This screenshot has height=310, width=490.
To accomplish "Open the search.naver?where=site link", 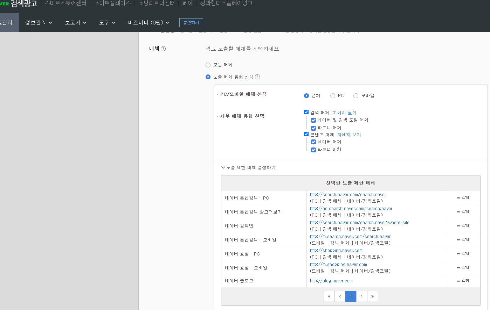I will [359, 223].
